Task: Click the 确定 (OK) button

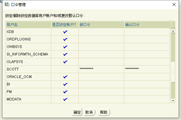Action: pos(77,112)
